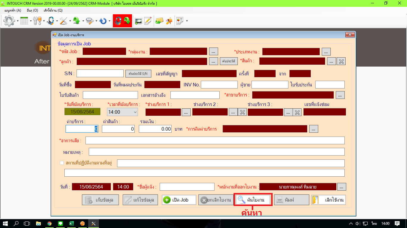Enable the สถานที่ปฏิบัติงานตามที่อยู่ checkbox
Viewport: 407px width, 228px height.
pyautogui.click(x=62, y=163)
